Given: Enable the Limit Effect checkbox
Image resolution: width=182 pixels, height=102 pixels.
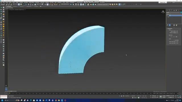Looking at the screenshot, I should (x=174, y=40).
